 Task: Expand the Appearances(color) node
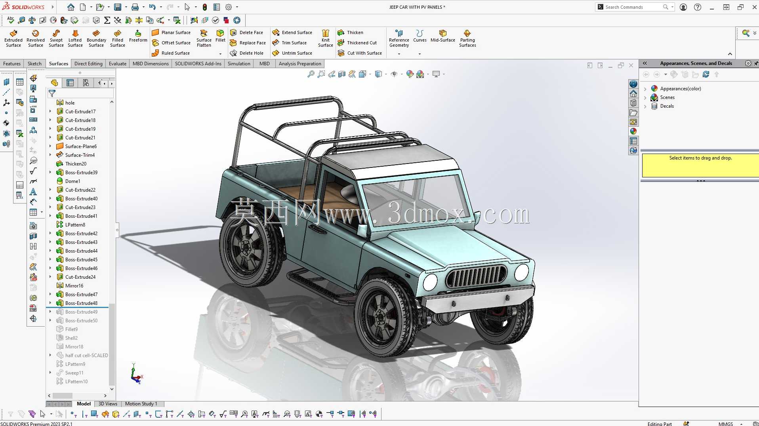(x=645, y=89)
